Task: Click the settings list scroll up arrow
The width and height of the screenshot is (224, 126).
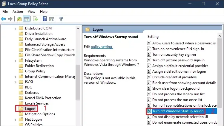Action: point(220,36)
